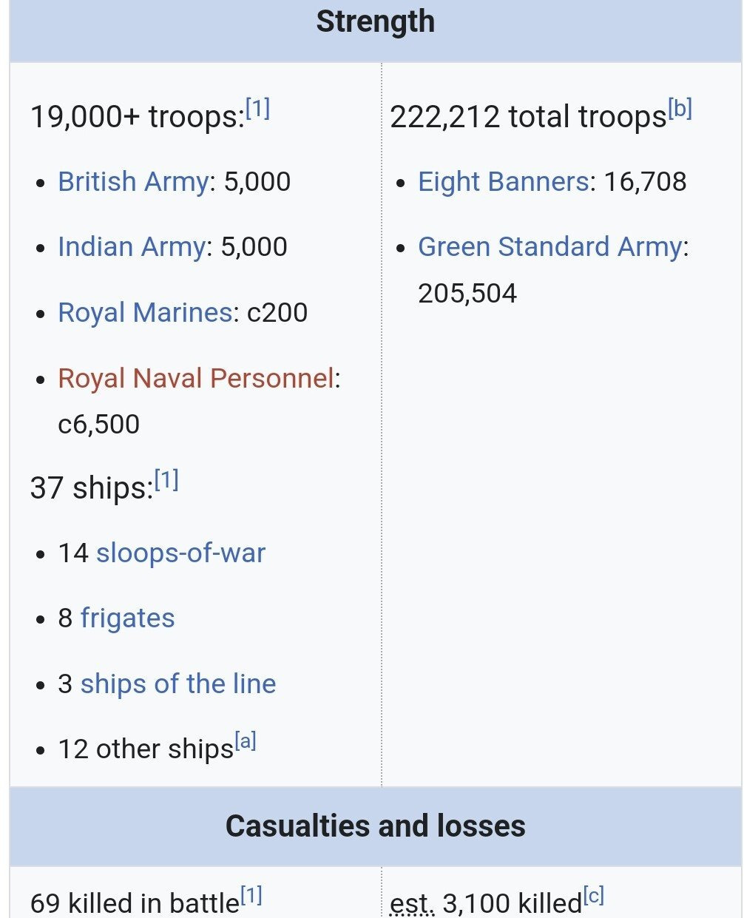Open the British Army link

click(133, 182)
